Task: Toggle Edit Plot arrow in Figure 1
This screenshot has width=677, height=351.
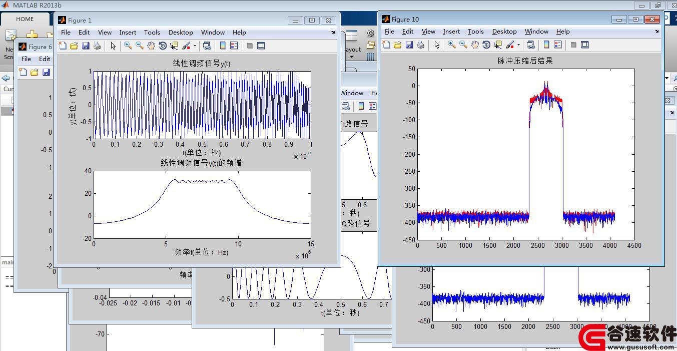Action: [x=113, y=46]
